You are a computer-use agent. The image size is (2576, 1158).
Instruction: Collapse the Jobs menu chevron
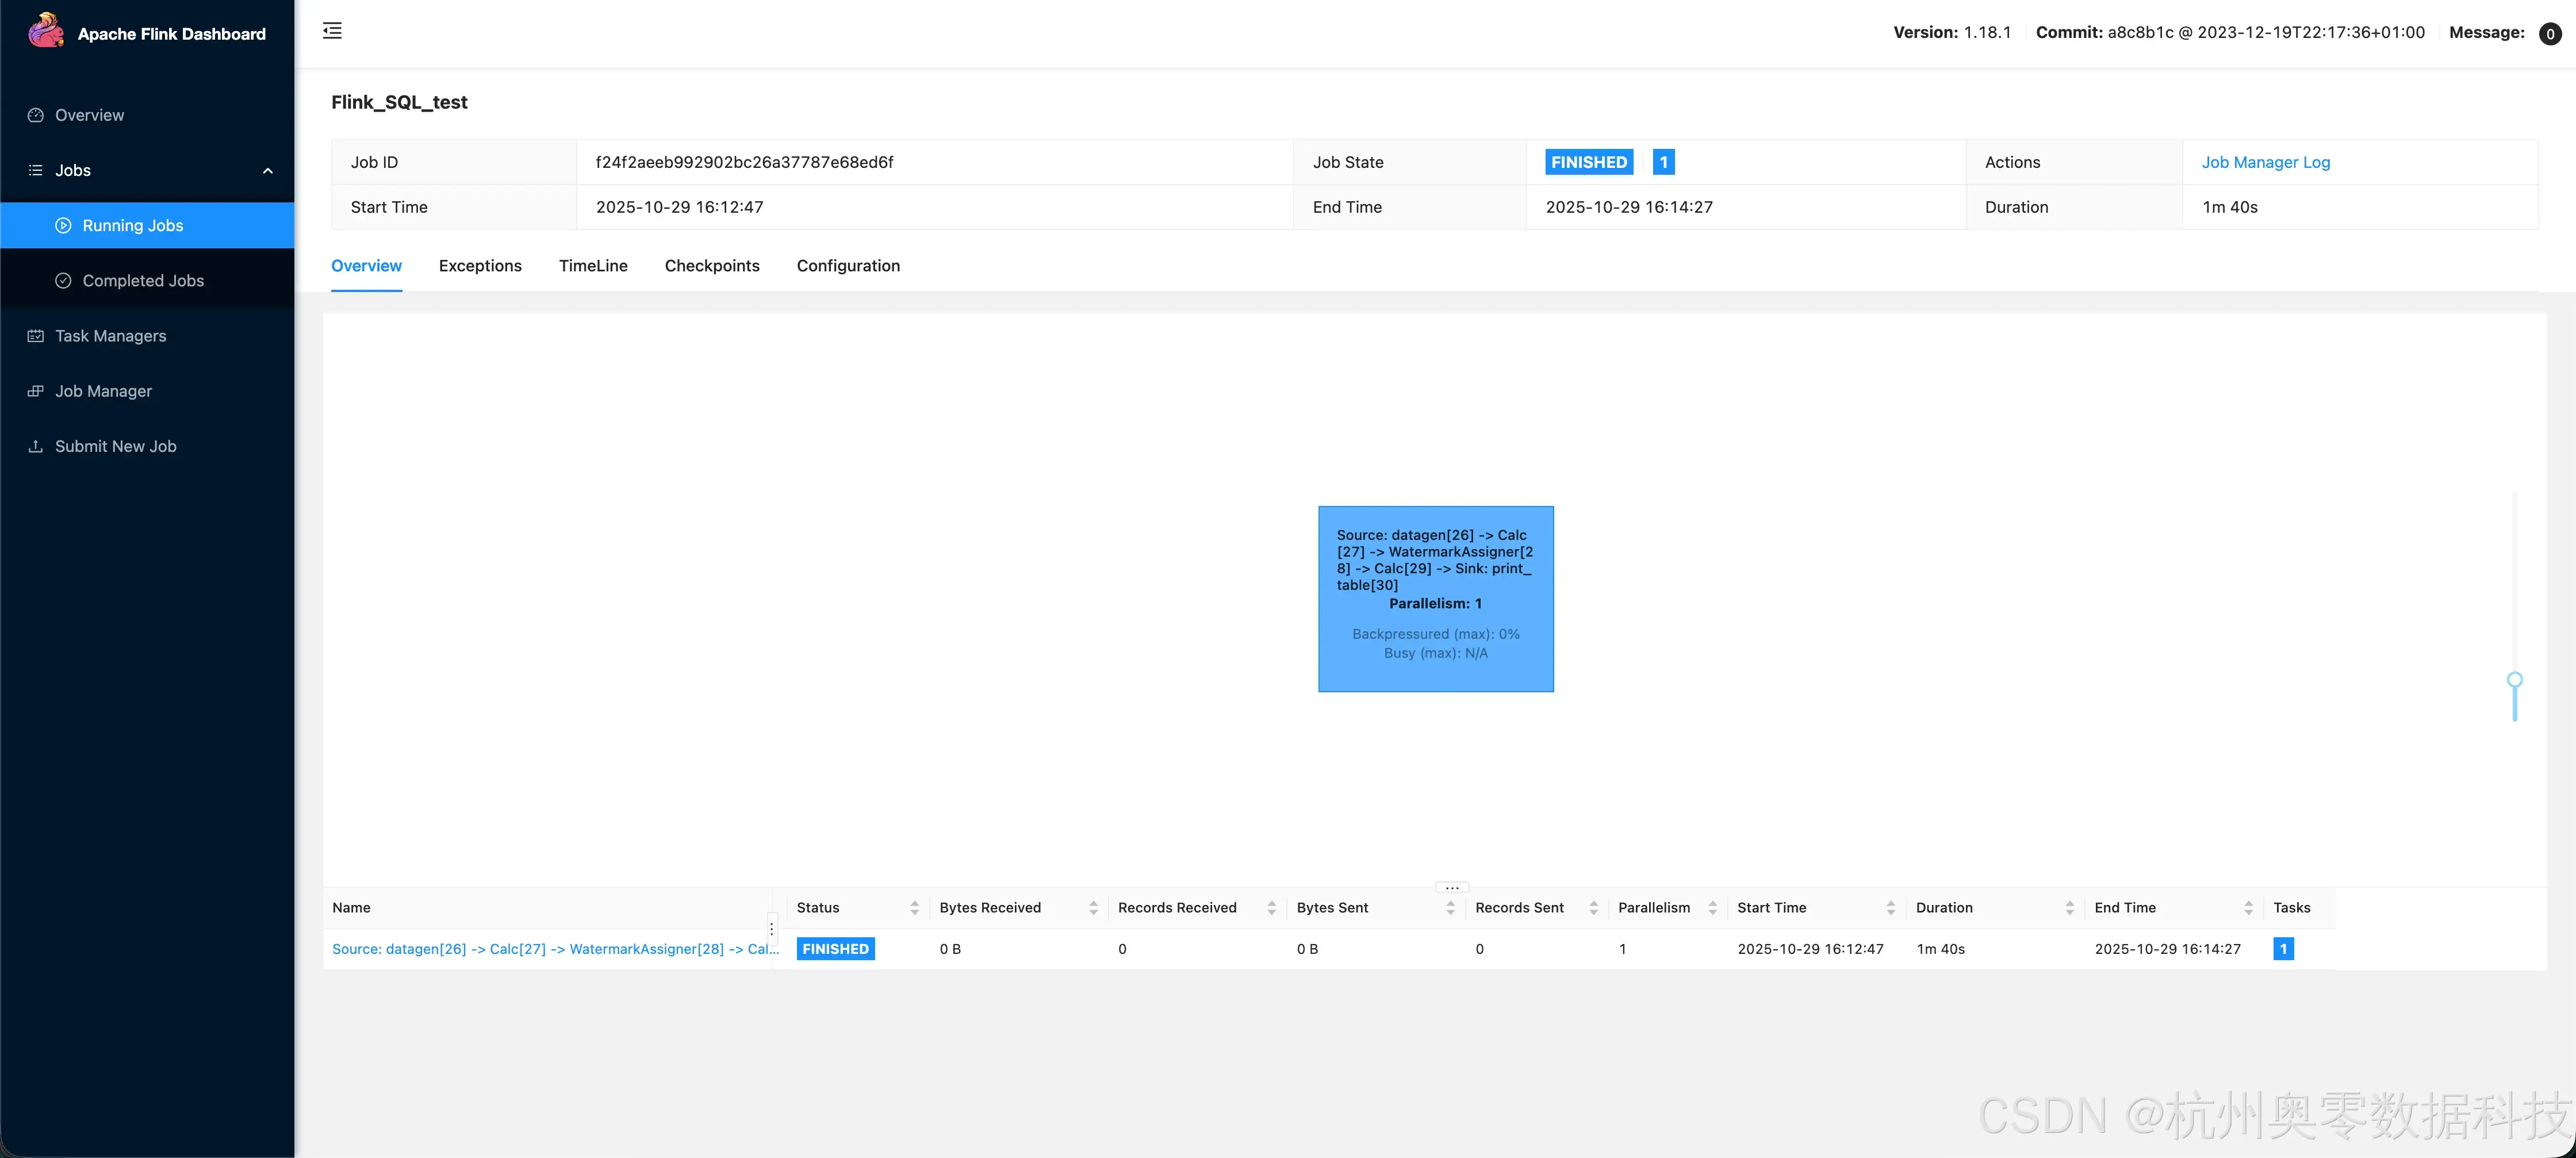coord(267,171)
